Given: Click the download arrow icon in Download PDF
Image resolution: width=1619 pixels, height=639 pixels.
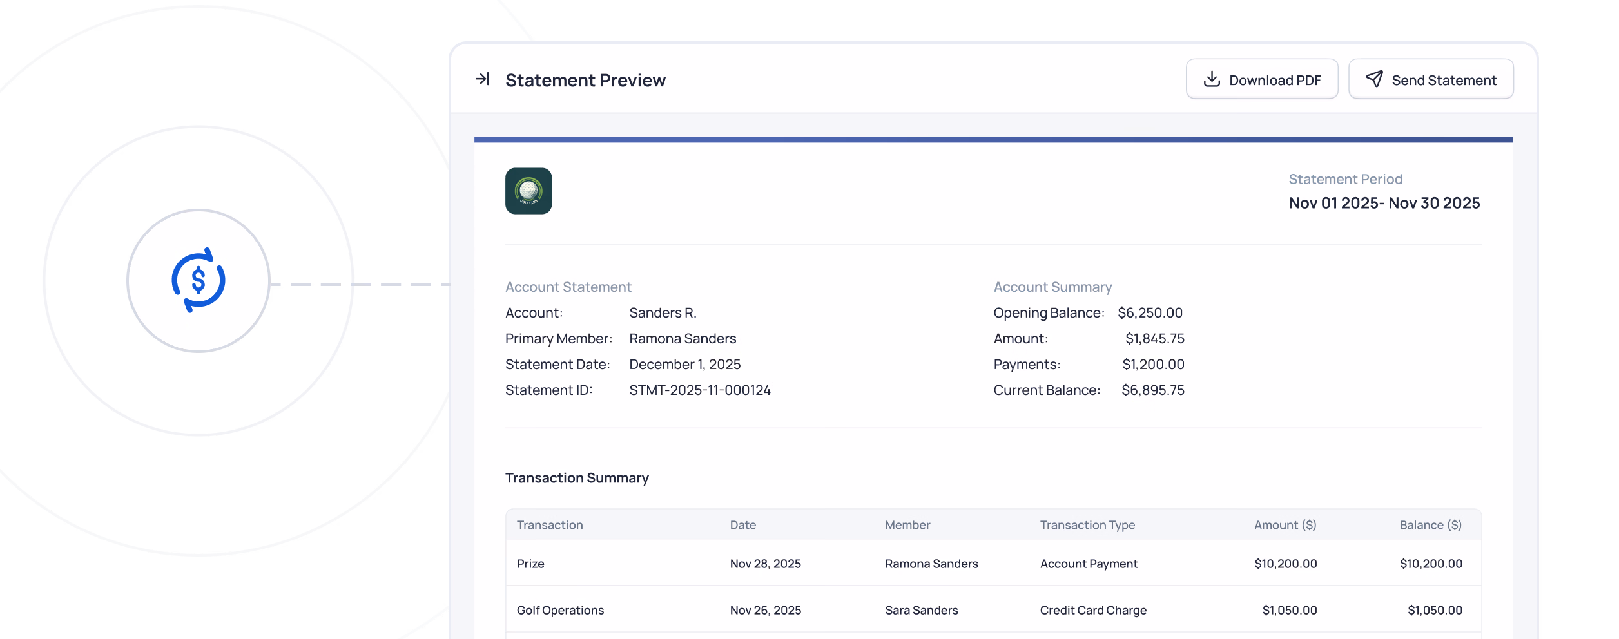Looking at the screenshot, I should click(x=1212, y=79).
